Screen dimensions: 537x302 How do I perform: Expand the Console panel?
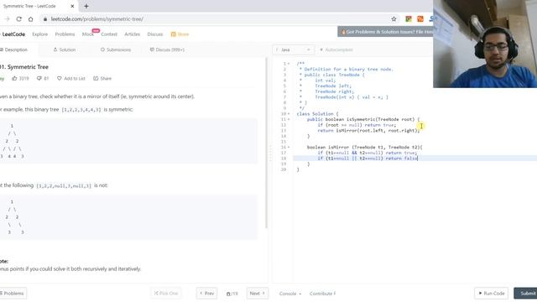(x=290, y=294)
